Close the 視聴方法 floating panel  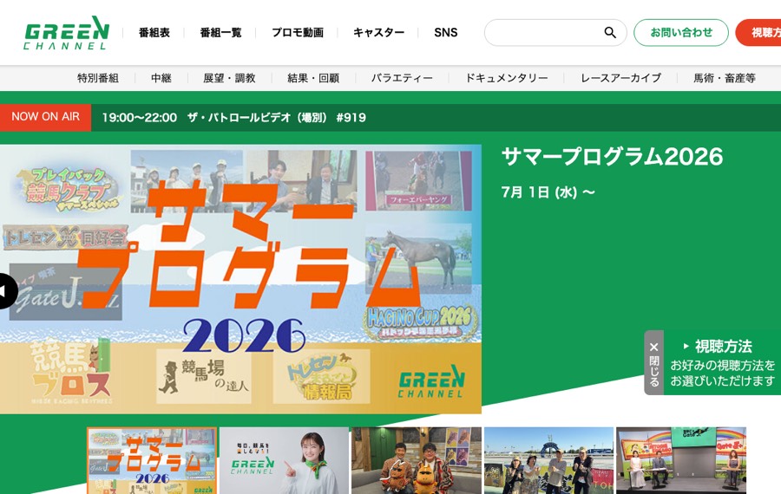pos(654,363)
